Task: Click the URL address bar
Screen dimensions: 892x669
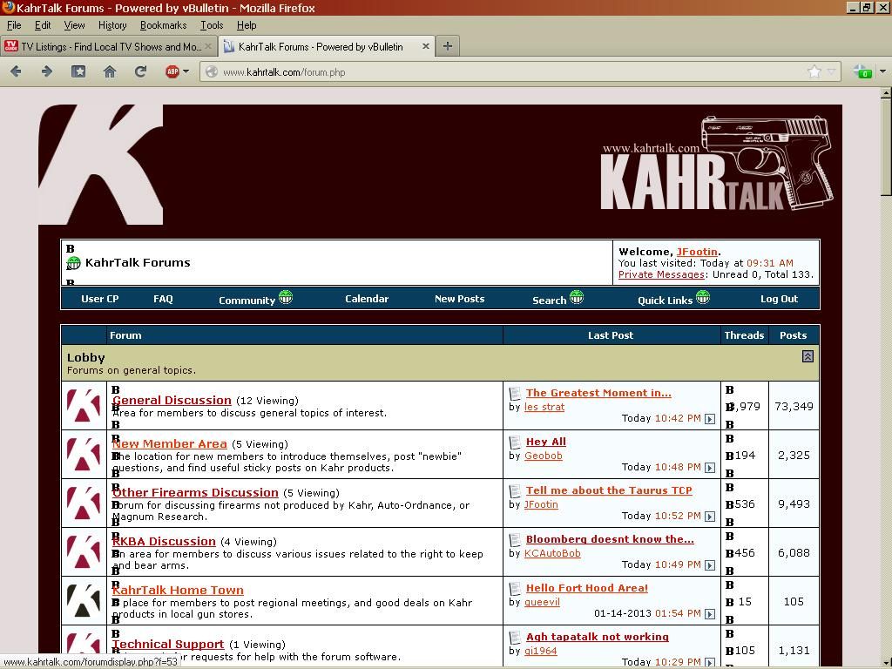Action: [505, 71]
